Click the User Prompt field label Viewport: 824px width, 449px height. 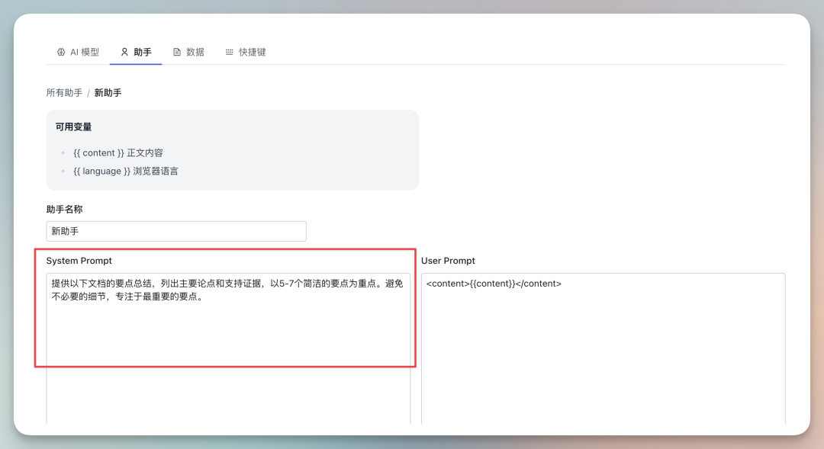(x=449, y=261)
